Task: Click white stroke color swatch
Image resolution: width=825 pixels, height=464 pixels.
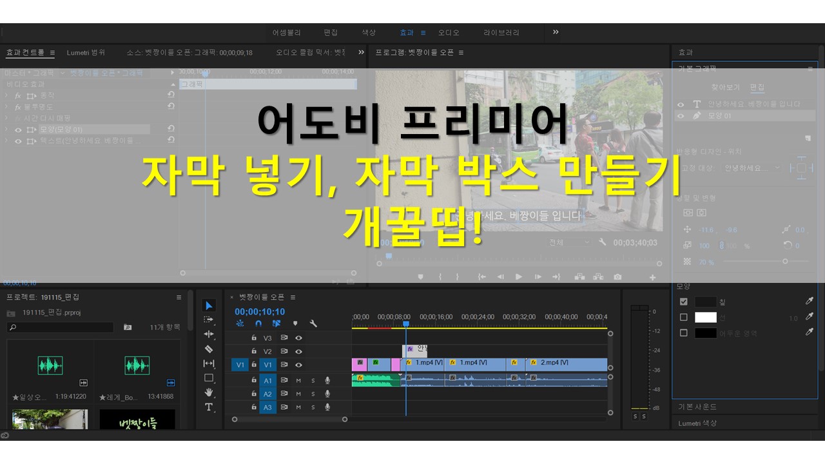Action: (705, 317)
